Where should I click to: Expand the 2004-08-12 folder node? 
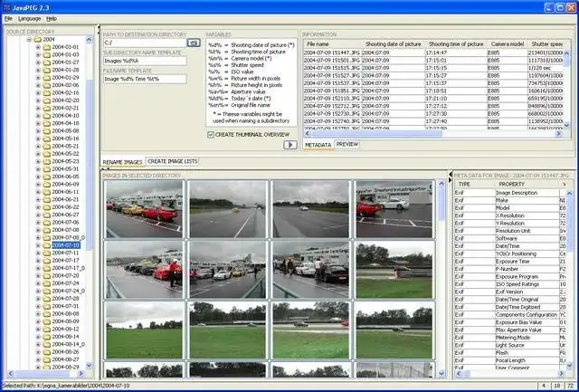coord(38,329)
